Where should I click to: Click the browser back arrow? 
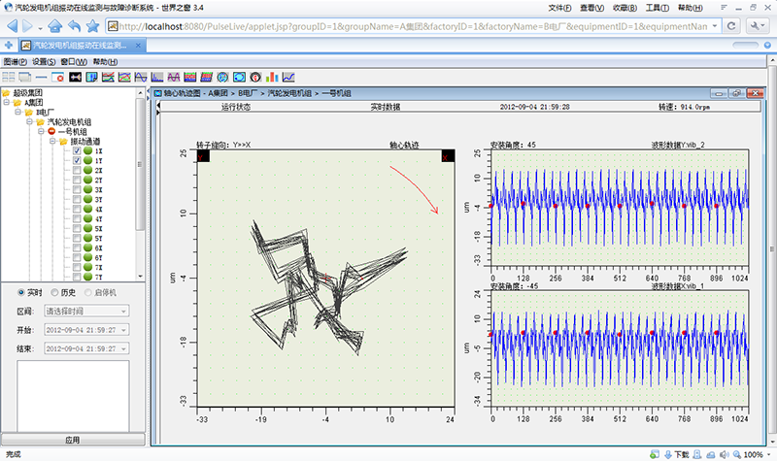13,26
